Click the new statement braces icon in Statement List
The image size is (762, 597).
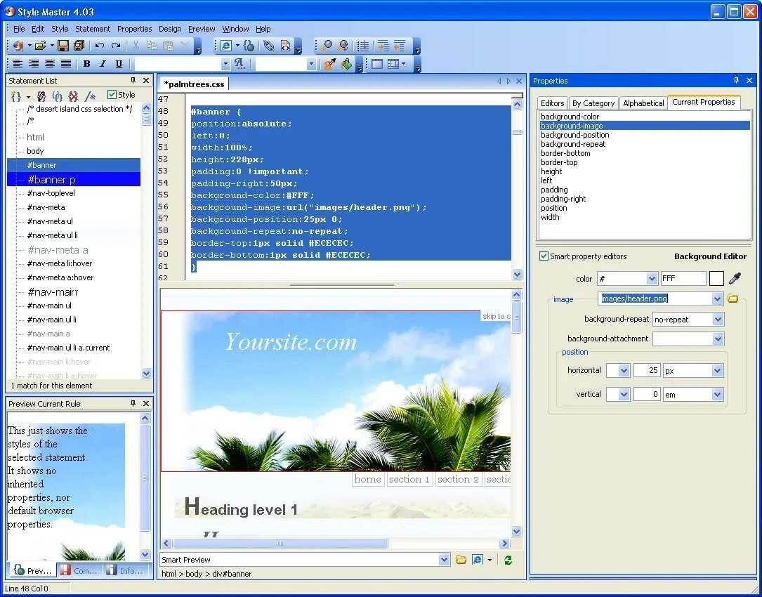click(16, 96)
